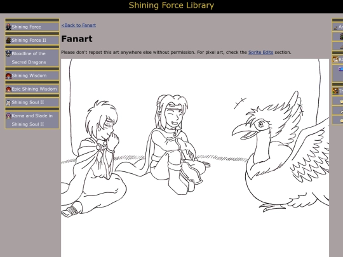The height and width of the screenshot is (257, 343).
Task: Click the letter-and-quill icon in right sidebar
Action: pyautogui.click(x=335, y=59)
